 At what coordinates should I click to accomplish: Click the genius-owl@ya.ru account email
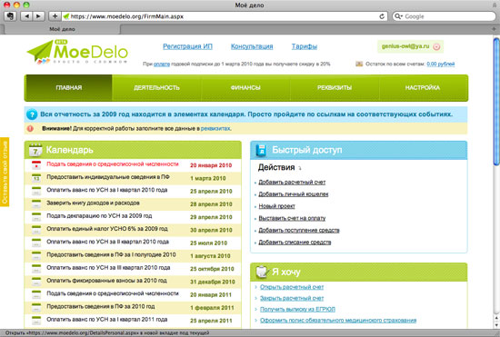click(405, 46)
